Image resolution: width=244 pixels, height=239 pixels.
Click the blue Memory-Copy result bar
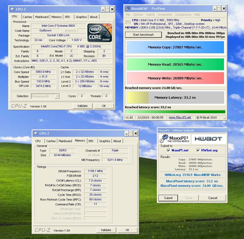[175, 47]
